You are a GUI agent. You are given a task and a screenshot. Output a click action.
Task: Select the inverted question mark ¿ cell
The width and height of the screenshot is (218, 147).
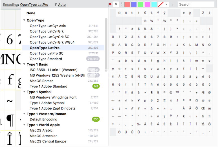click(x=113, y=108)
